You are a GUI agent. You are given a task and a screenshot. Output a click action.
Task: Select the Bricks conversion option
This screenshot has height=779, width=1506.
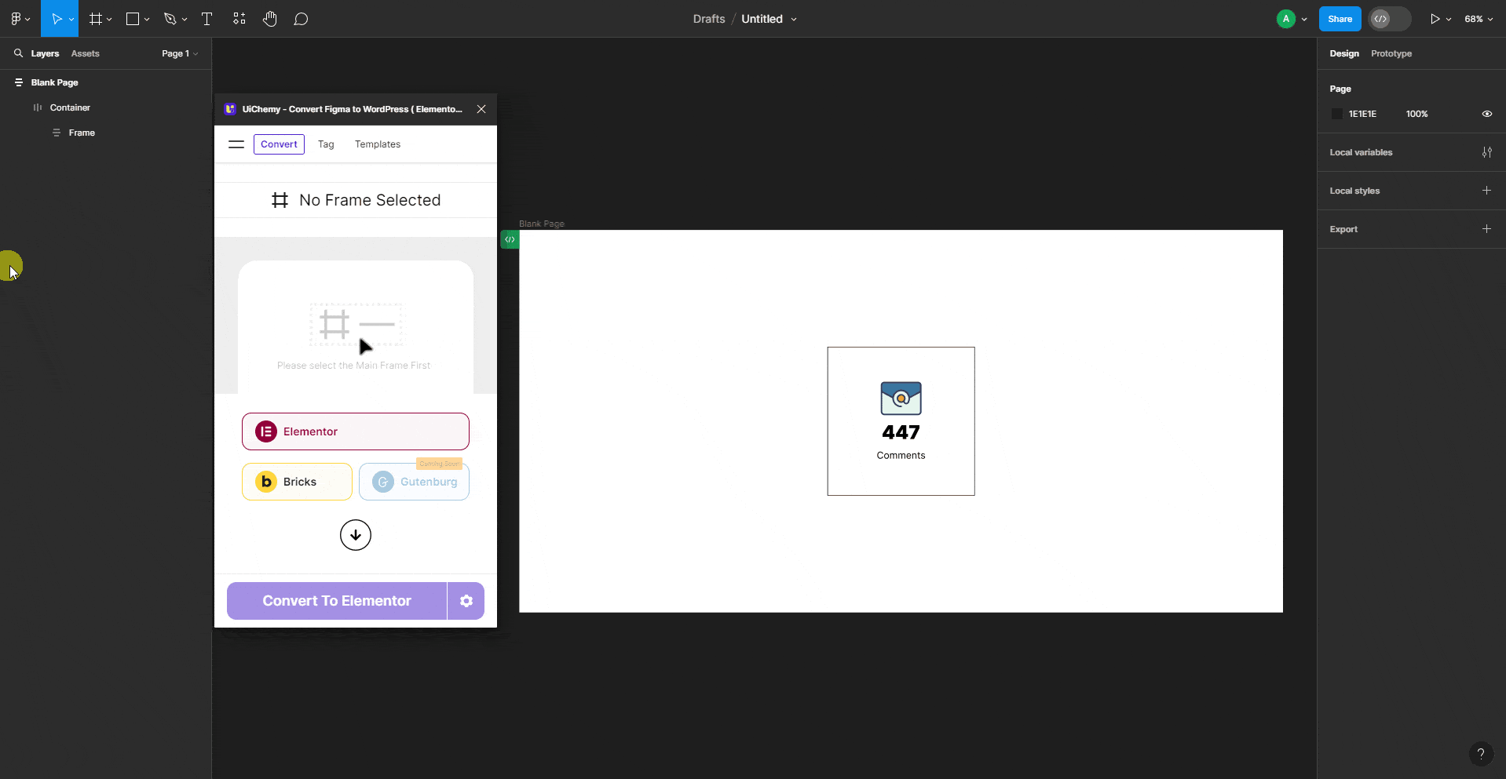tap(296, 482)
